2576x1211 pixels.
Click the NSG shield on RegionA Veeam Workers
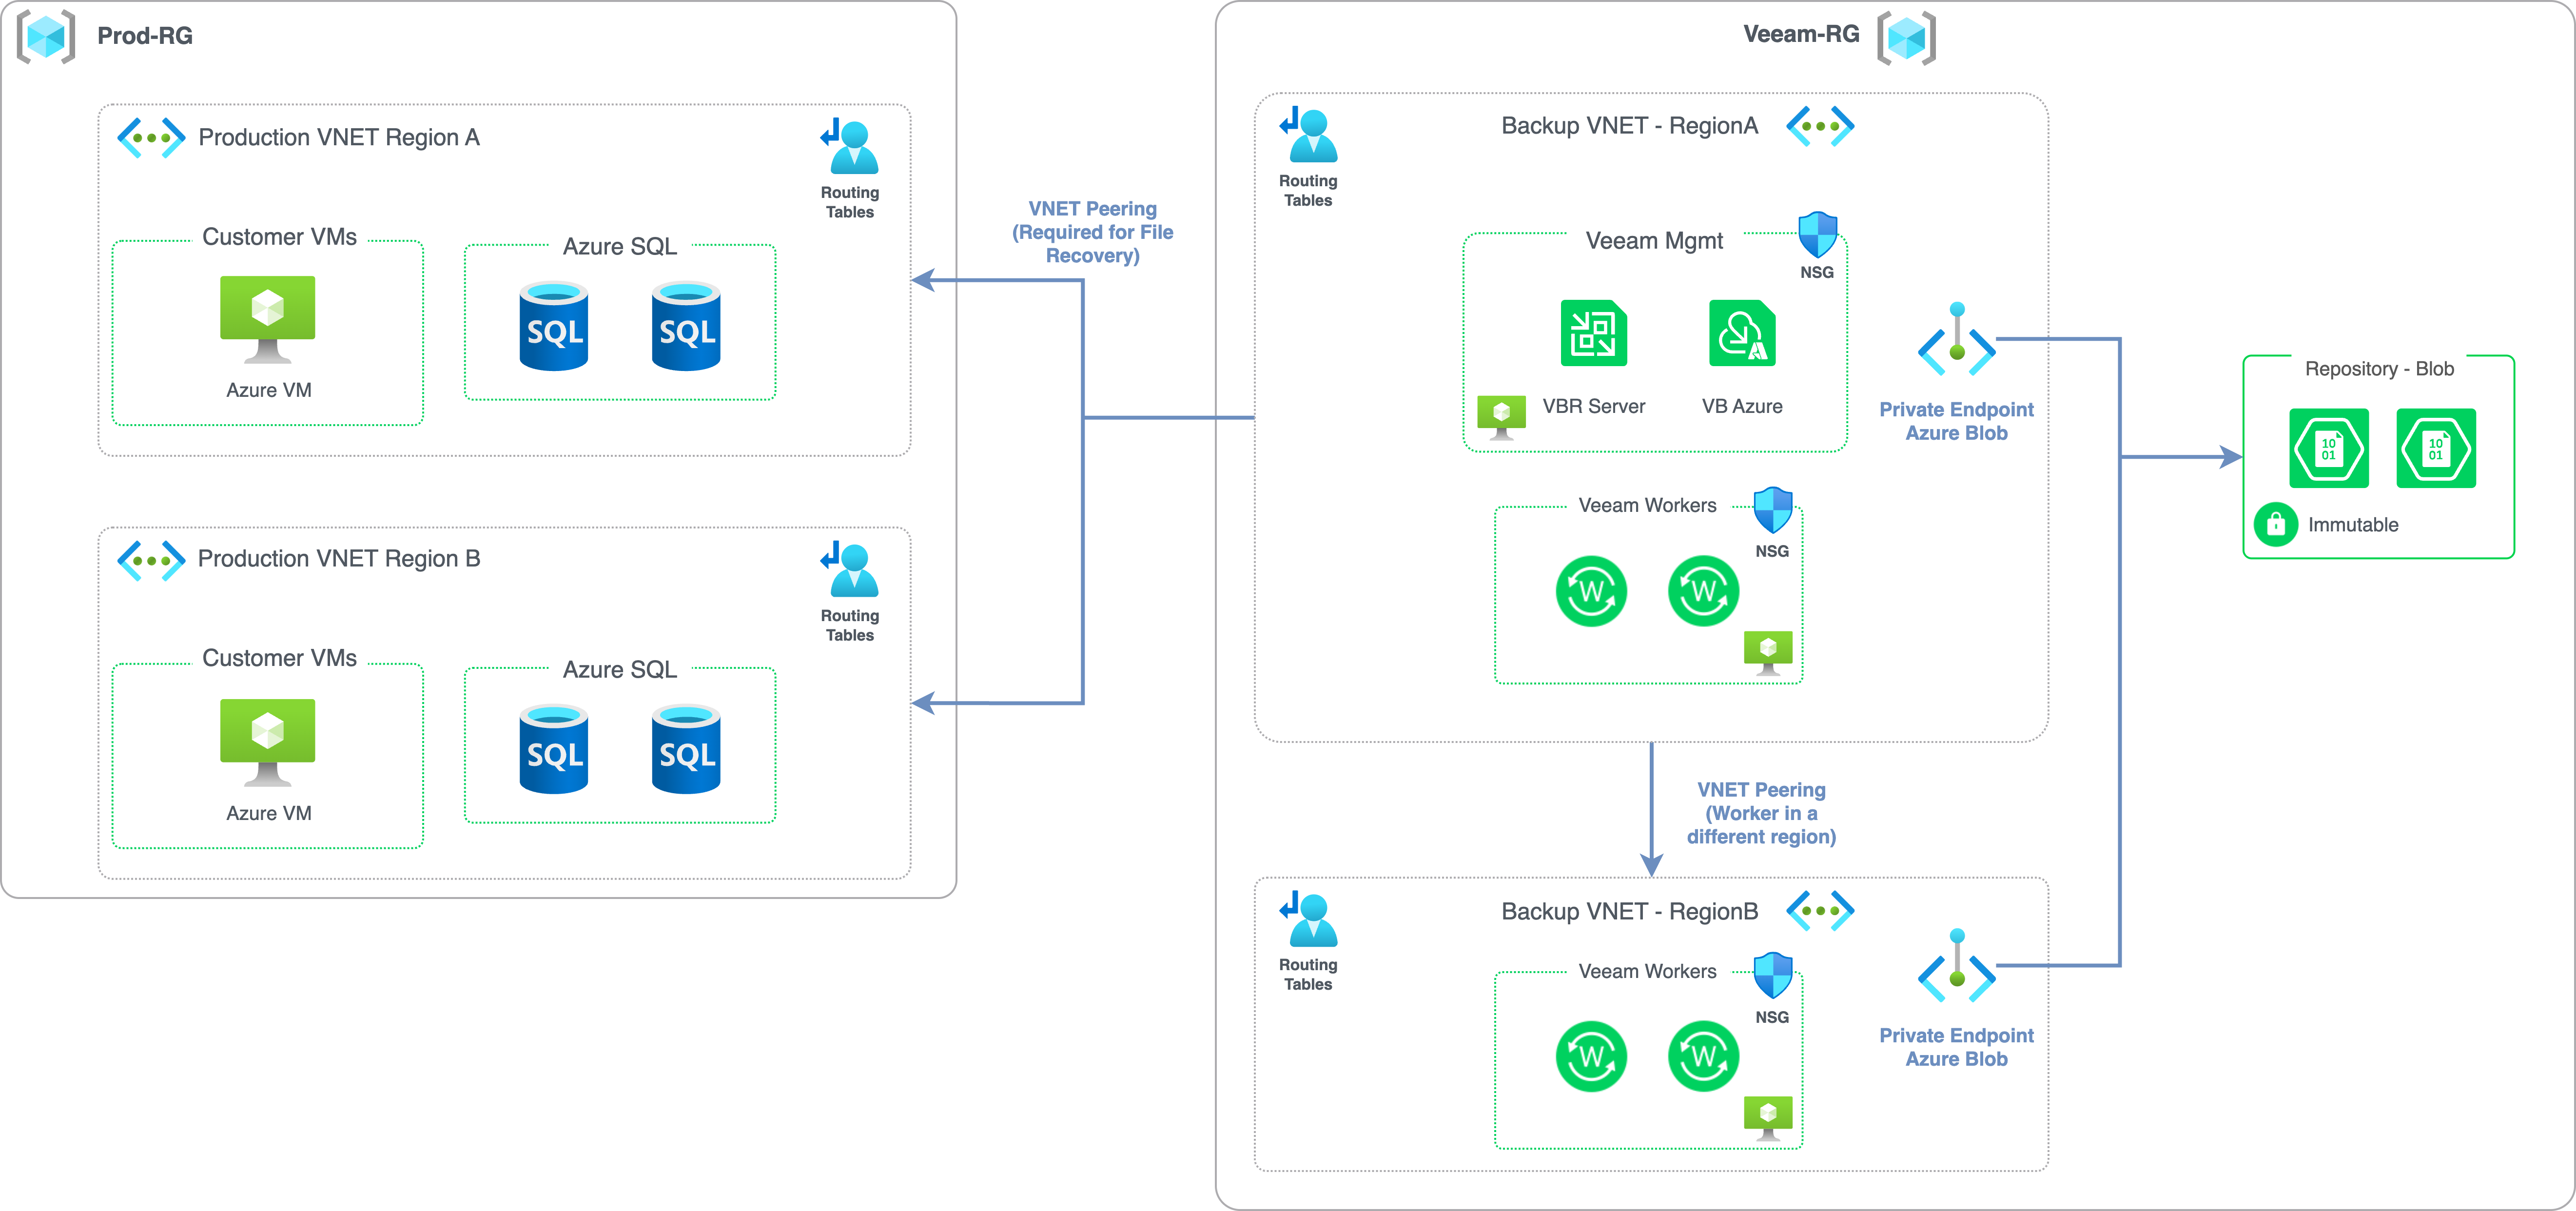(x=1773, y=511)
